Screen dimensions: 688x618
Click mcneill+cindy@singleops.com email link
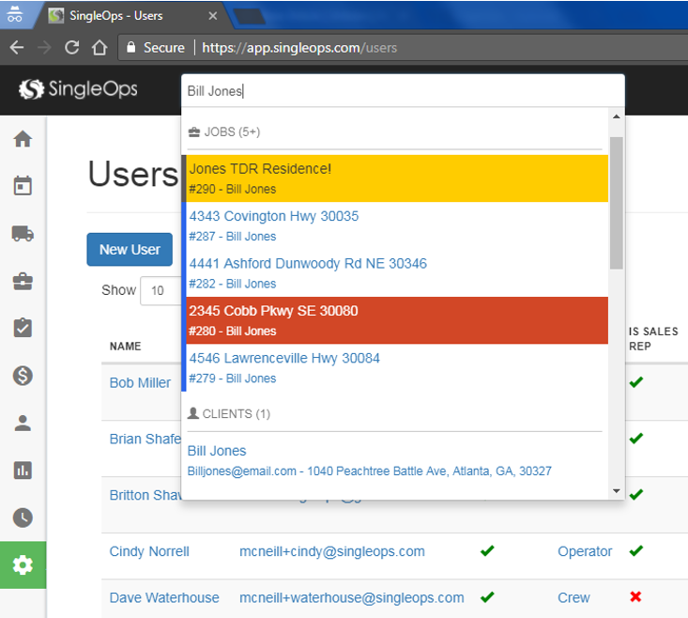click(x=332, y=551)
